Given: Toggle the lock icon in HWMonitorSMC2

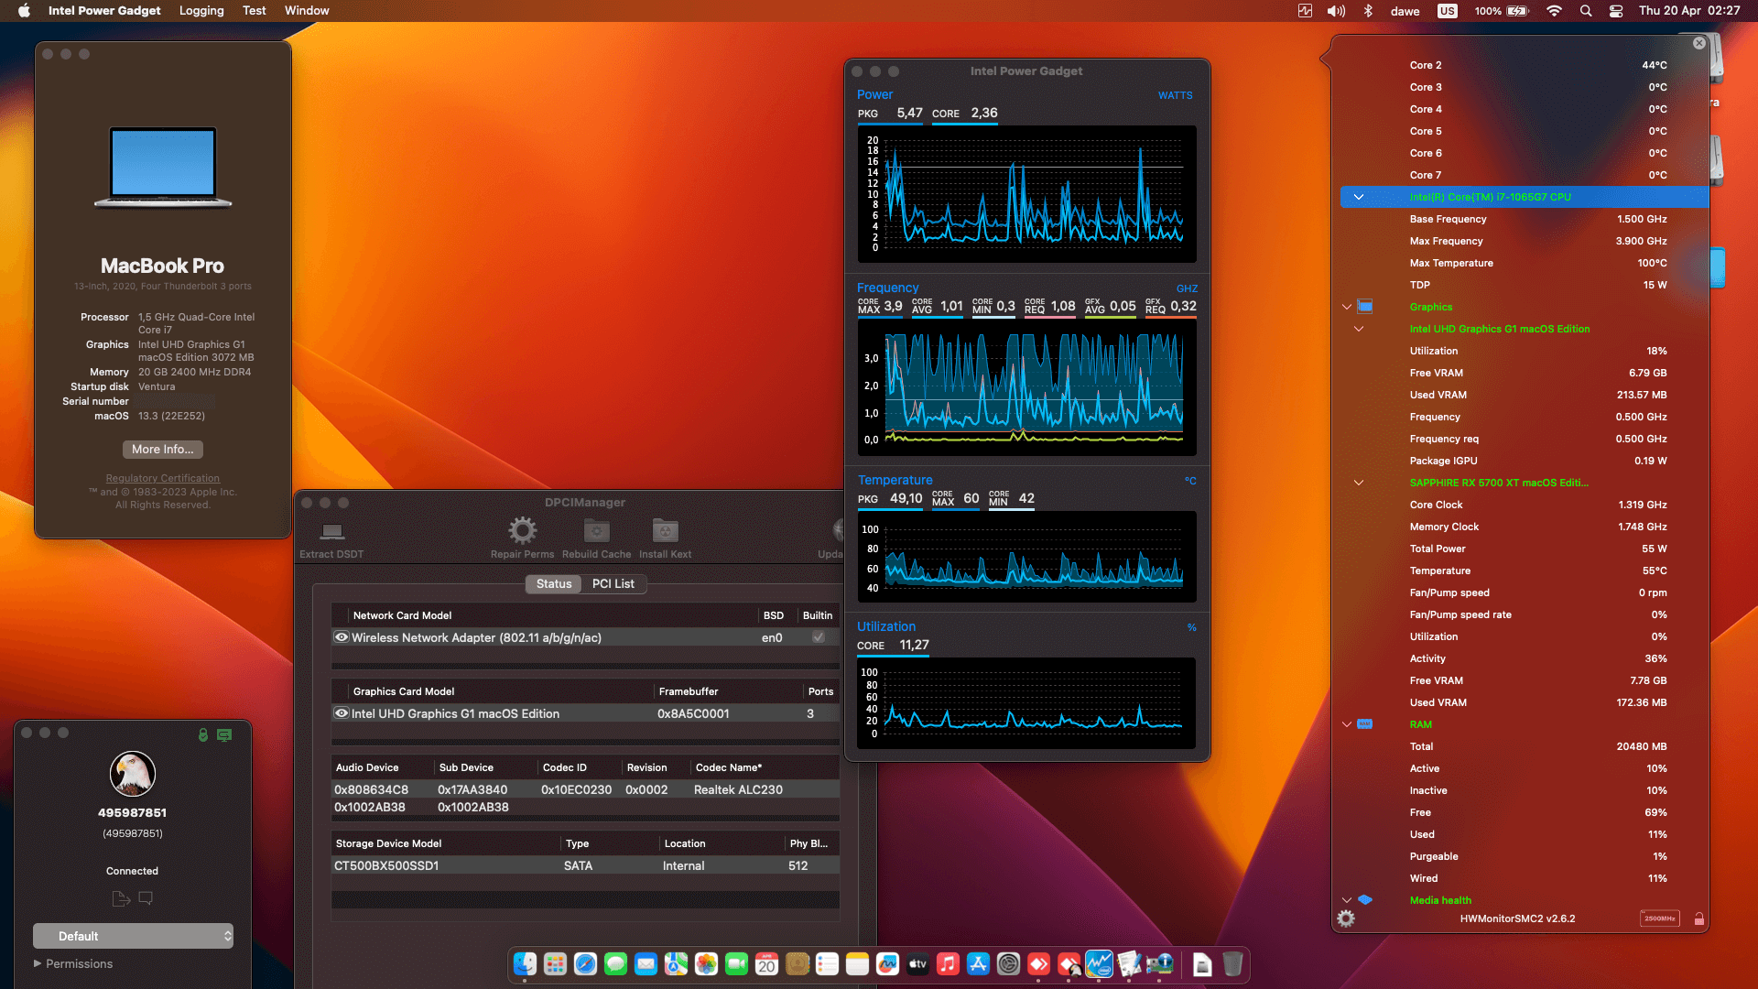Looking at the screenshot, I should pyautogui.click(x=1698, y=918).
